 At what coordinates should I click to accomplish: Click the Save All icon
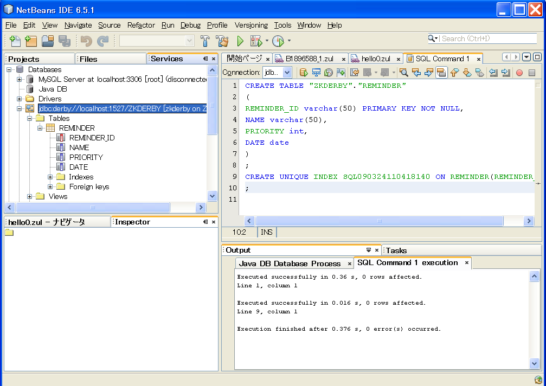(65, 41)
